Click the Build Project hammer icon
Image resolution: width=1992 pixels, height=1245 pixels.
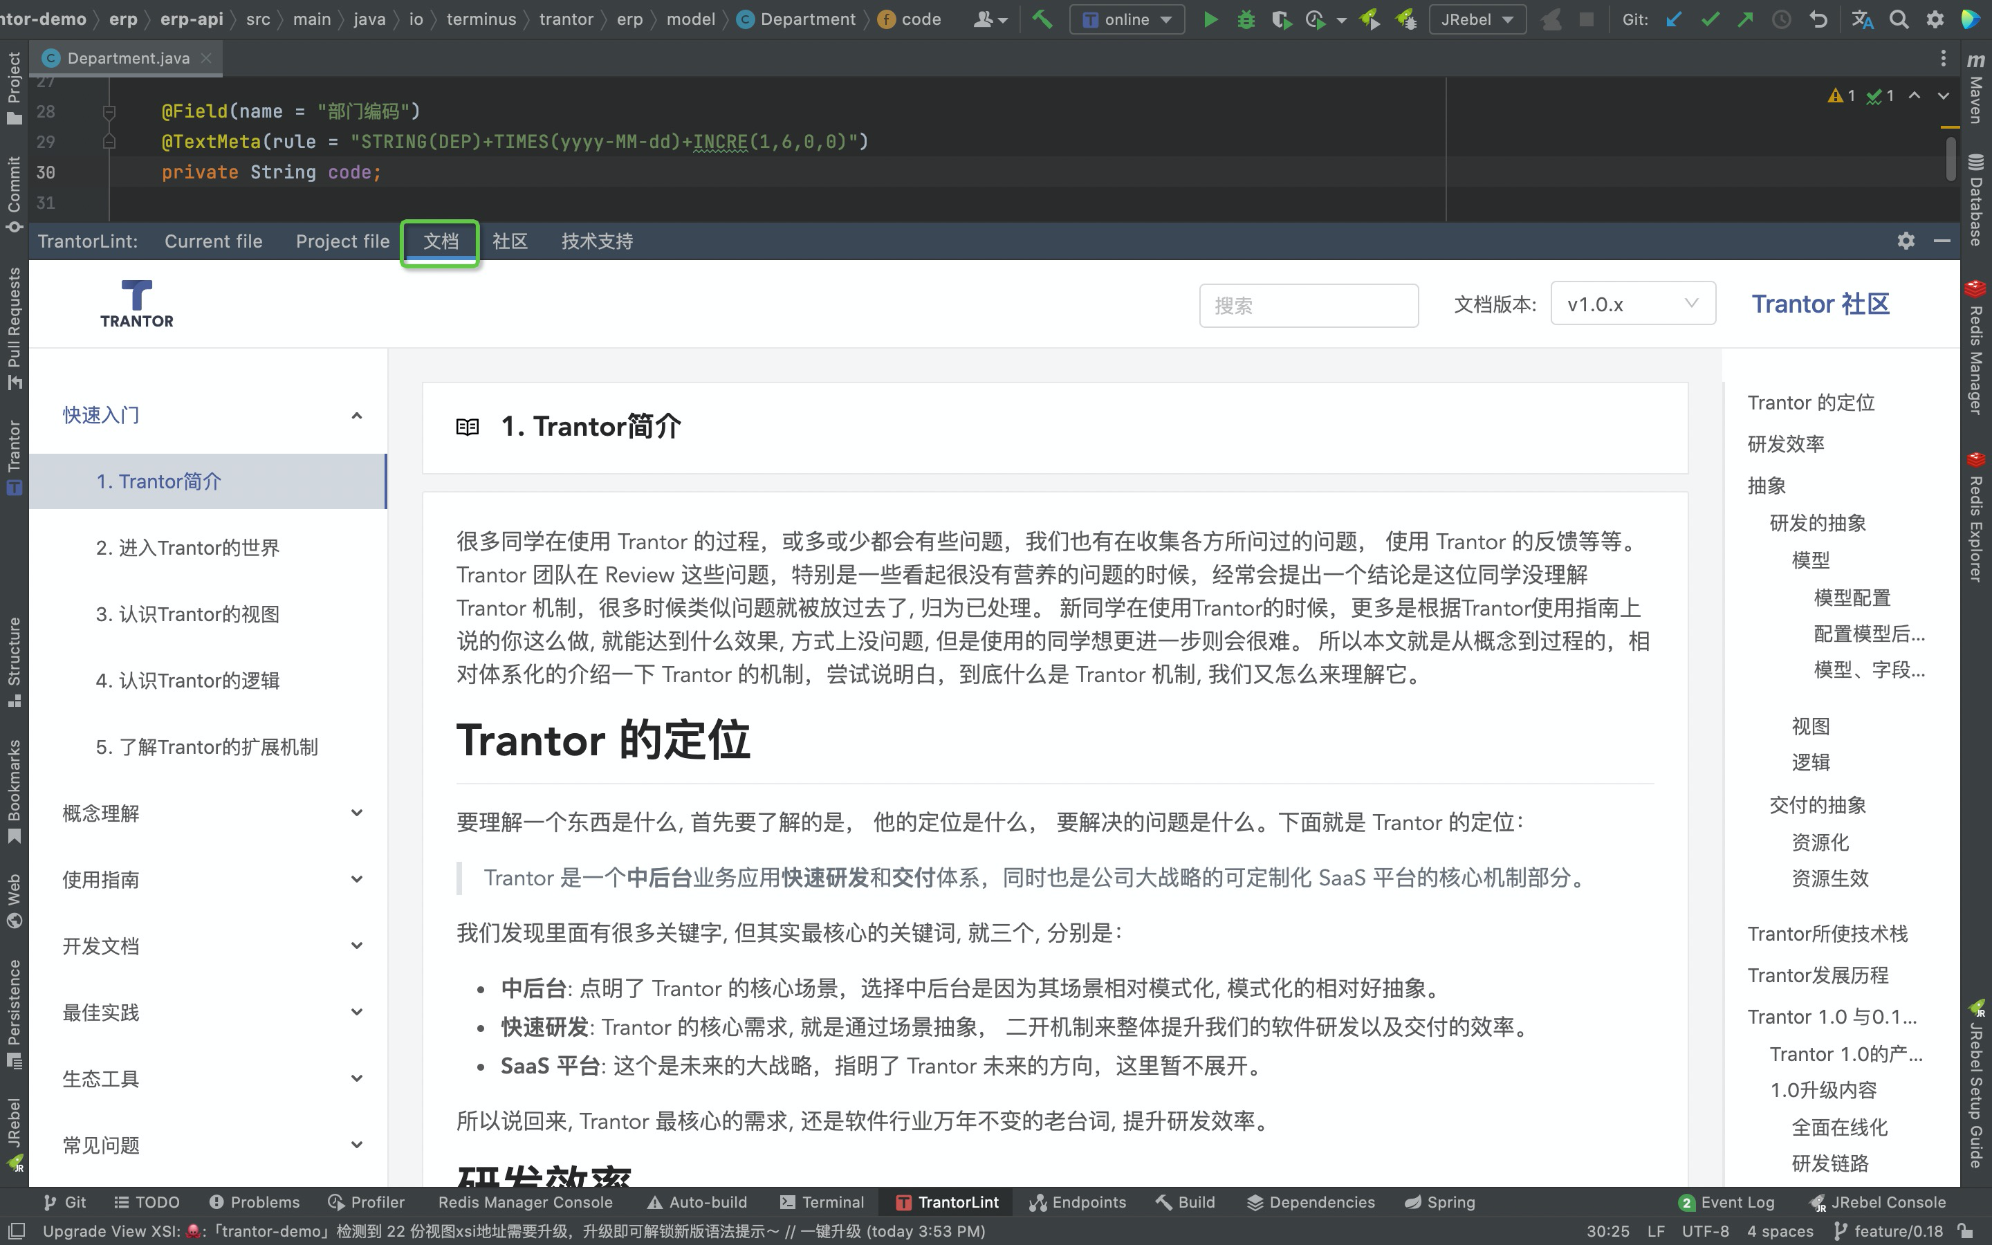point(1042,19)
